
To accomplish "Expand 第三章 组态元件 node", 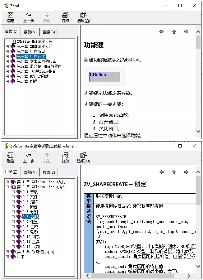I will point(7,57).
